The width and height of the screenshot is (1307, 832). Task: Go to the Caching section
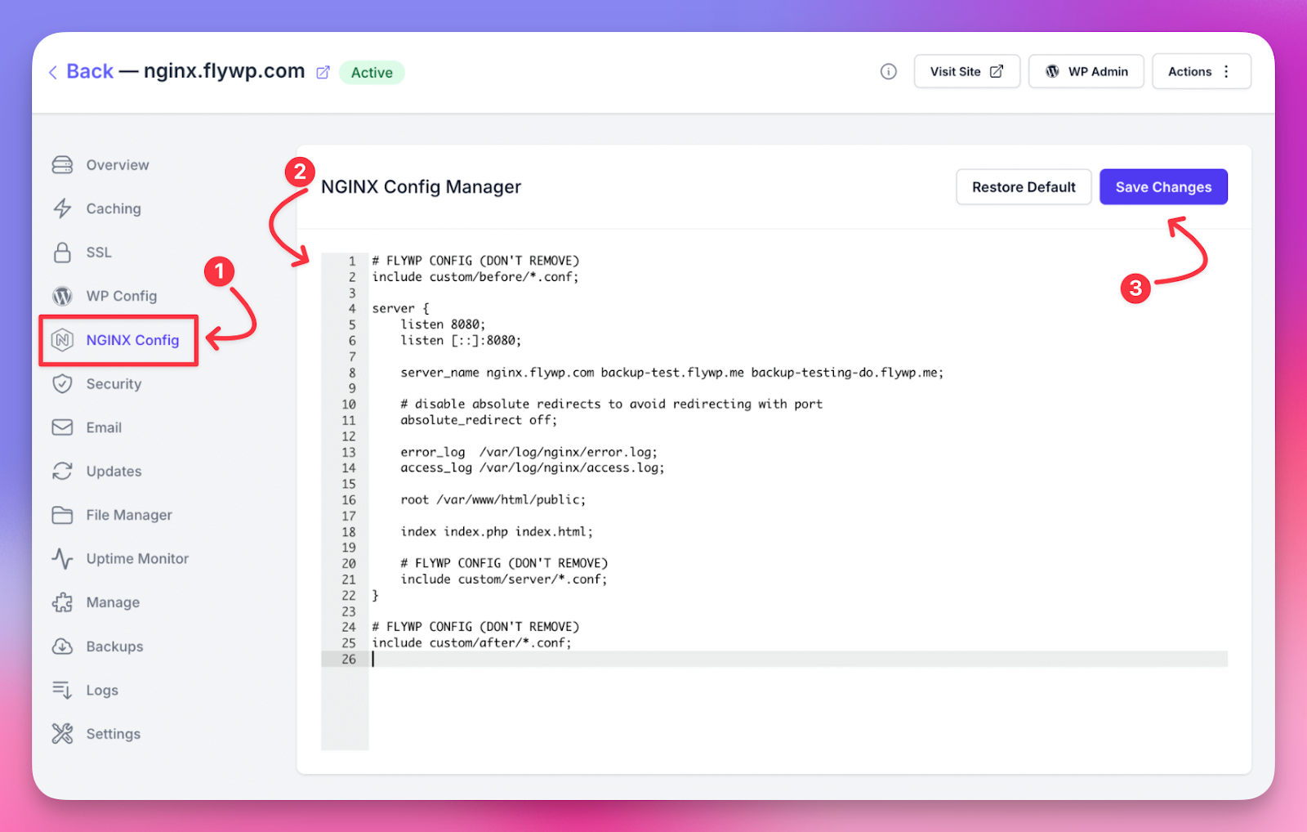point(114,208)
